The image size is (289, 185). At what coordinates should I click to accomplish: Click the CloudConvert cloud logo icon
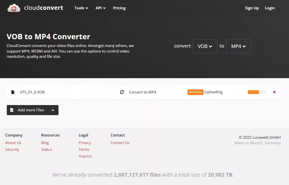pyautogui.click(x=14, y=8)
